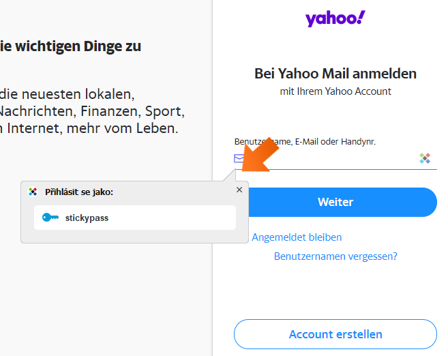Click the popup's pointer tail near username field
Image resolution: width=448 pixels, height=356 pixels.
230,175
